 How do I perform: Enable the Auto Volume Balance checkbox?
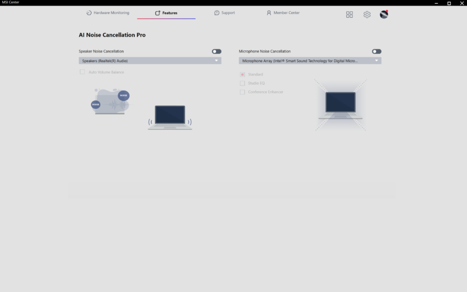82,72
